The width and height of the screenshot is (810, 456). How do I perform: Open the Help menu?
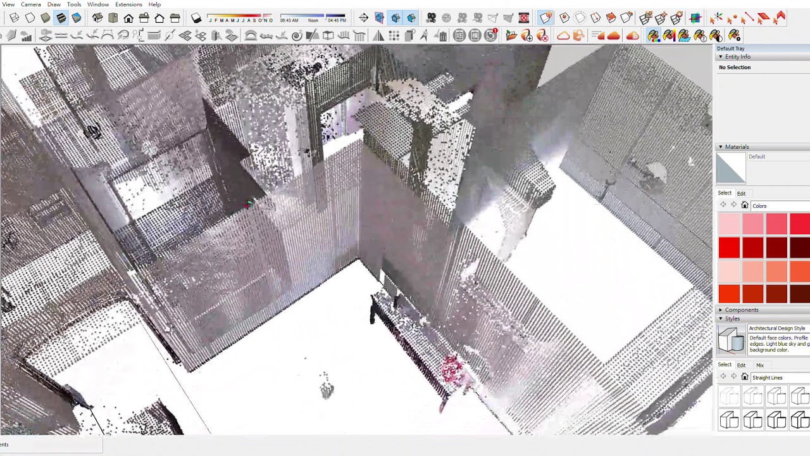pos(154,4)
